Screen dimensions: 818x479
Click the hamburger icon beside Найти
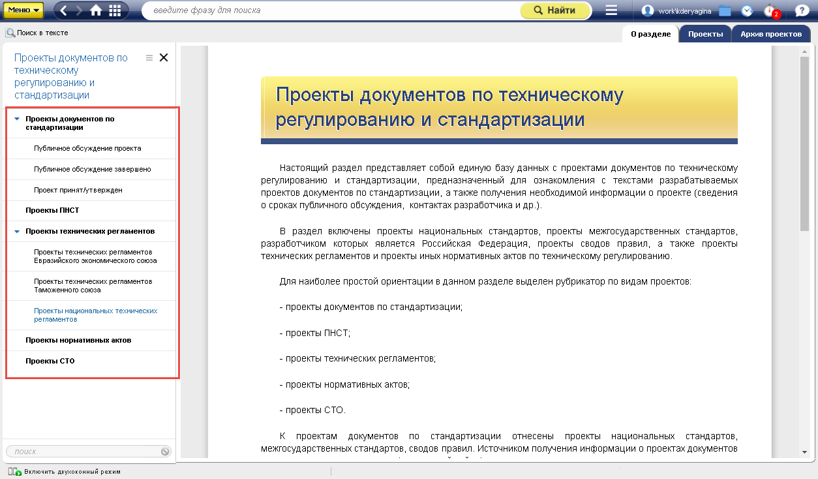[x=611, y=10]
